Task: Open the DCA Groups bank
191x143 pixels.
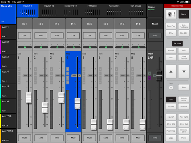Action: [x=136, y=11]
